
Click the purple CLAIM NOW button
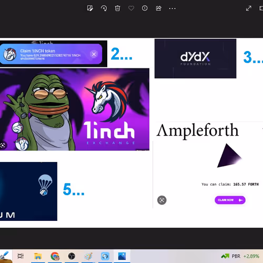click(230, 200)
